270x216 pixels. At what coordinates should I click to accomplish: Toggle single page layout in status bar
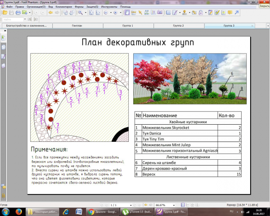pyautogui.click(x=183, y=205)
